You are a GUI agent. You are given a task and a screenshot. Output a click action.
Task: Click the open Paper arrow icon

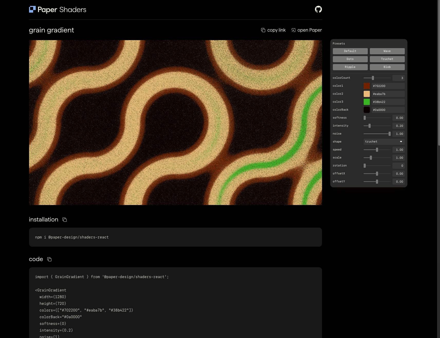[x=294, y=30]
